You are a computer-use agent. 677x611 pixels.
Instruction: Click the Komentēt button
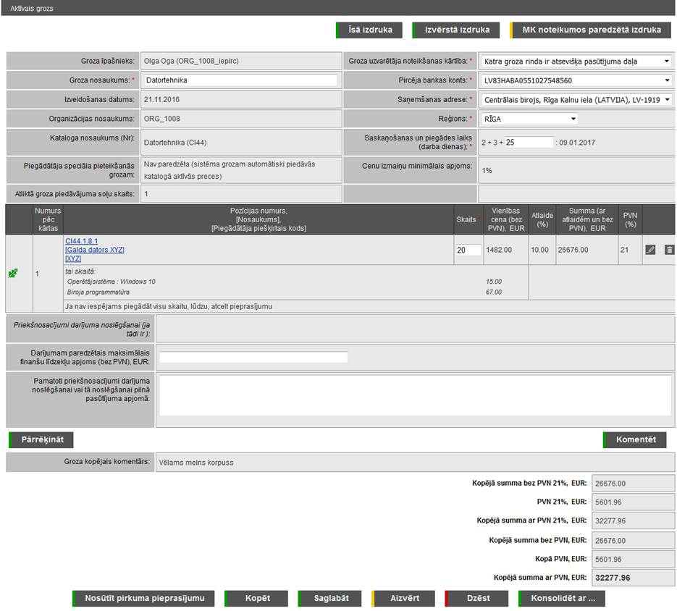(x=635, y=439)
